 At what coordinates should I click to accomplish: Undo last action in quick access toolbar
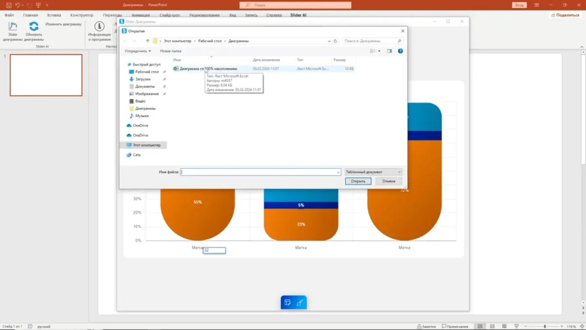click(18, 5)
